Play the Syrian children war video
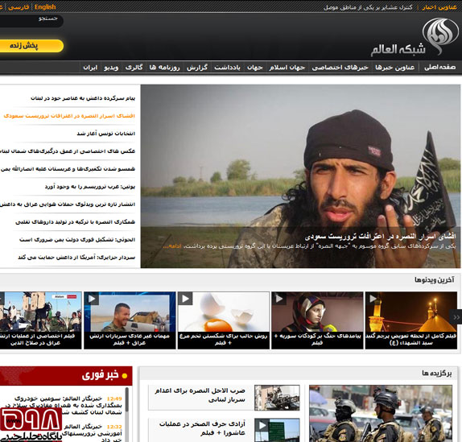Viewport: 462px width, 442px height. point(317,320)
